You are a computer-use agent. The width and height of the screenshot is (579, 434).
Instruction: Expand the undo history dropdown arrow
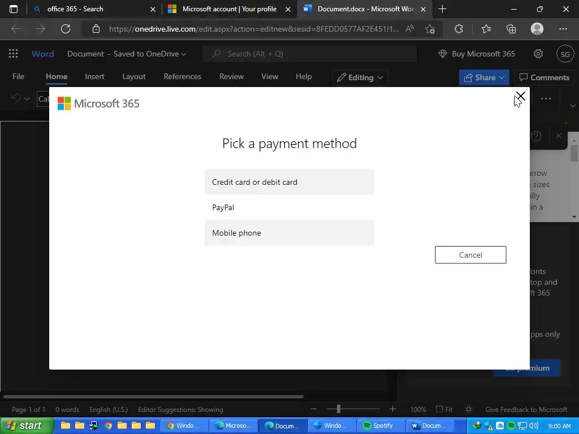pyautogui.click(x=27, y=98)
